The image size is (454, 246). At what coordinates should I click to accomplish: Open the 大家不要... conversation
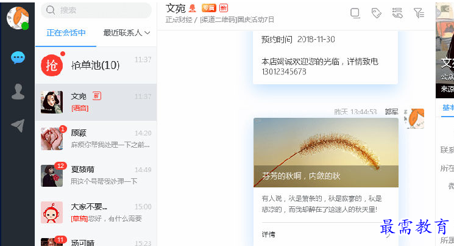pyautogui.click(x=96, y=212)
